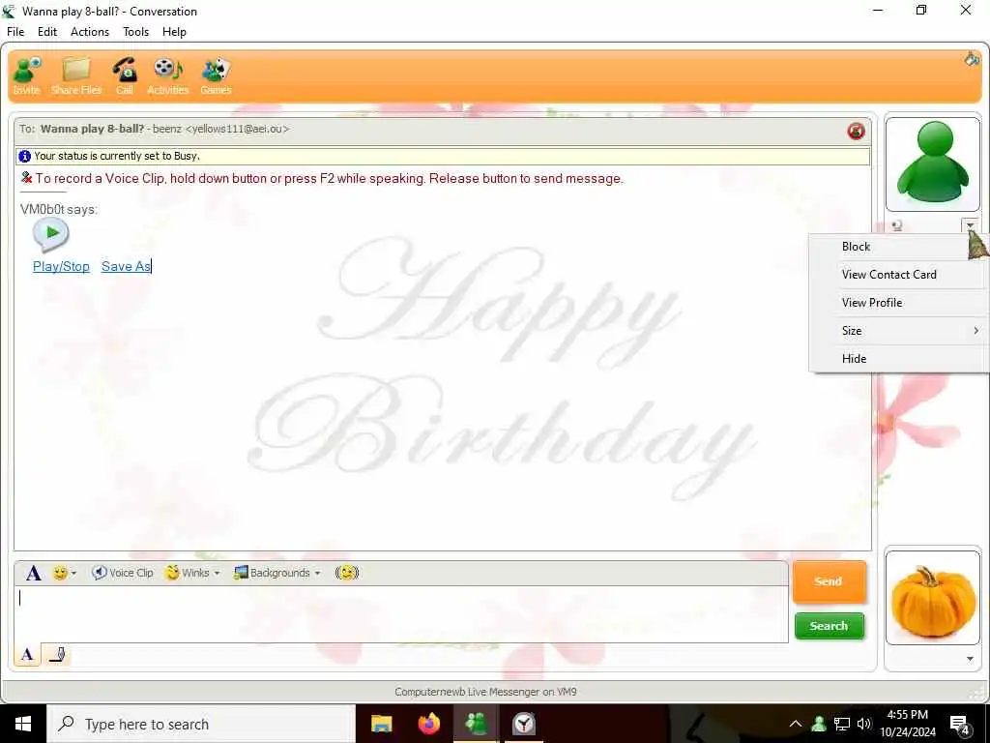Image resolution: width=990 pixels, height=743 pixels.
Task: Click the orange Send button
Action: tap(829, 581)
